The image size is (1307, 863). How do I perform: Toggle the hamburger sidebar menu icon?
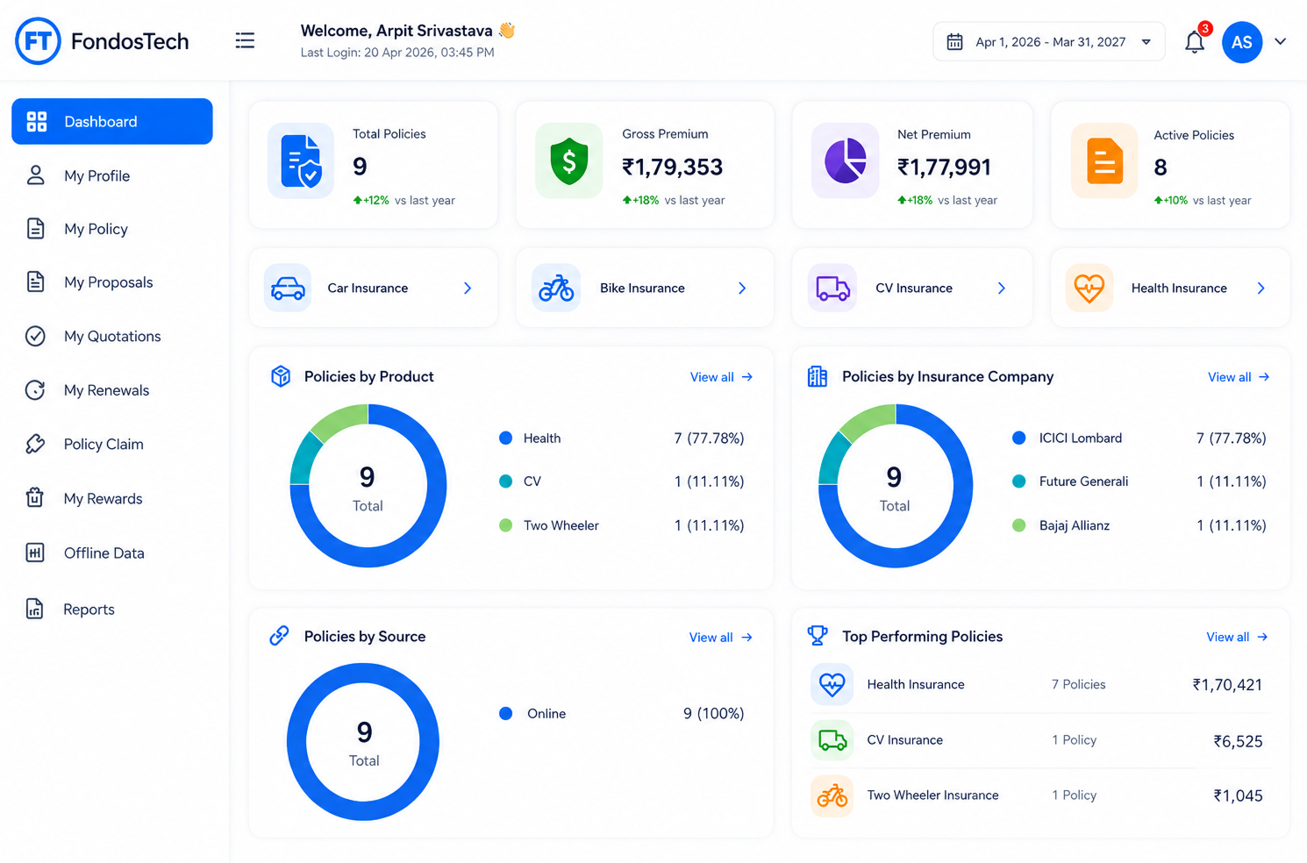coord(245,40)
